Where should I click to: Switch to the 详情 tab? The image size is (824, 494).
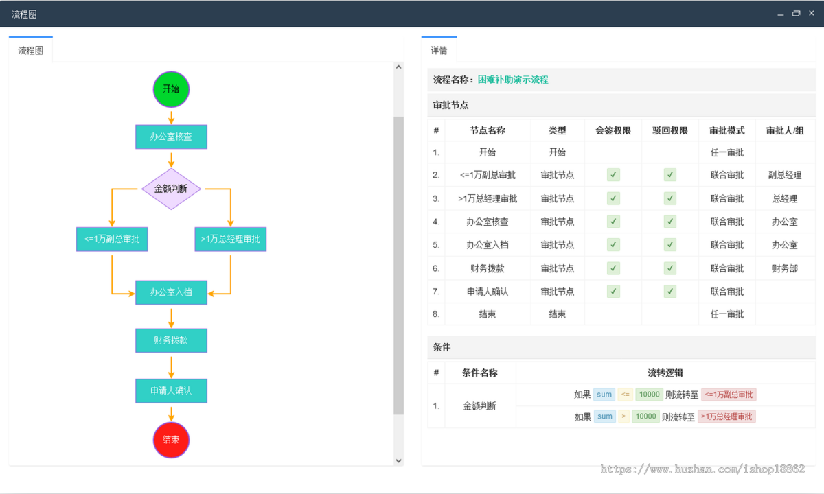tap(438, 49)
